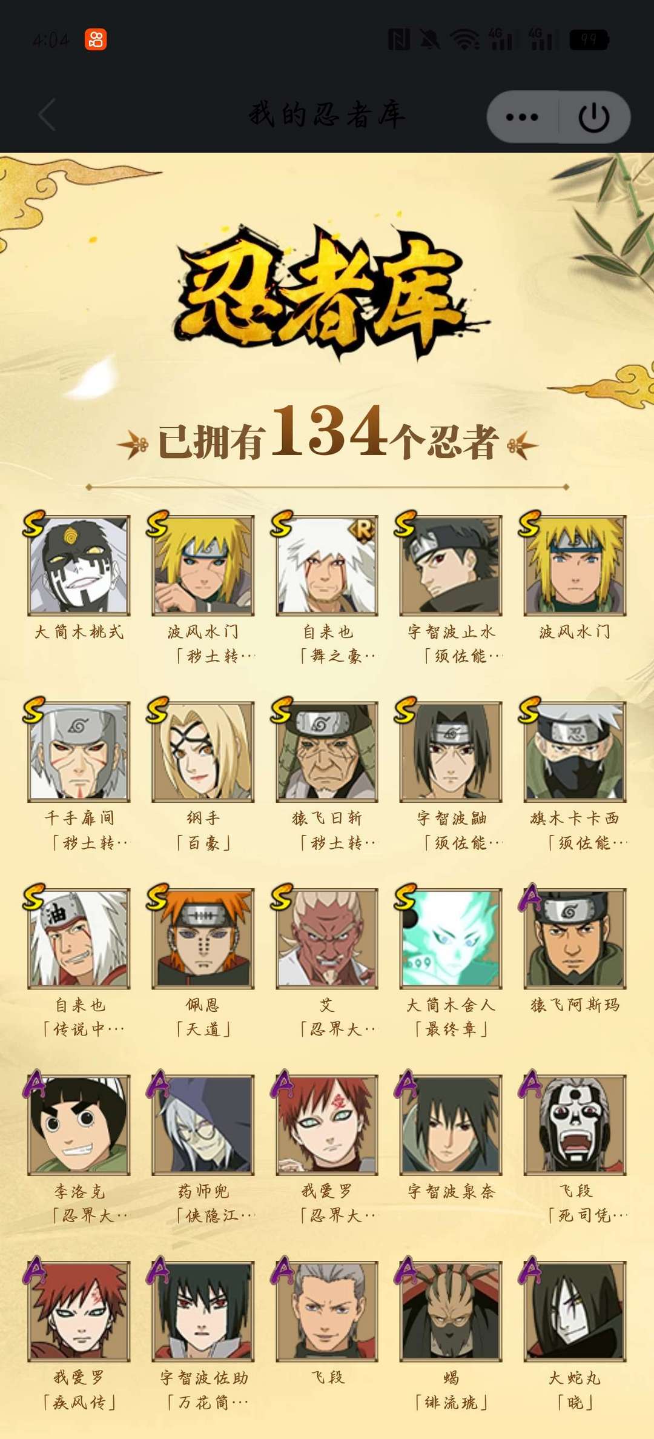654x1439 pixels.
Task: Open the 李洛克 ninja card
Action: 79,1125
